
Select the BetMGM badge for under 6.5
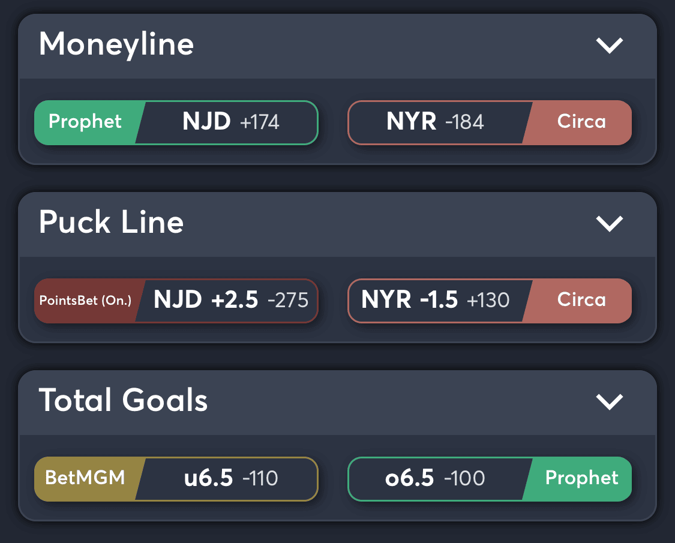coord(85,479)
